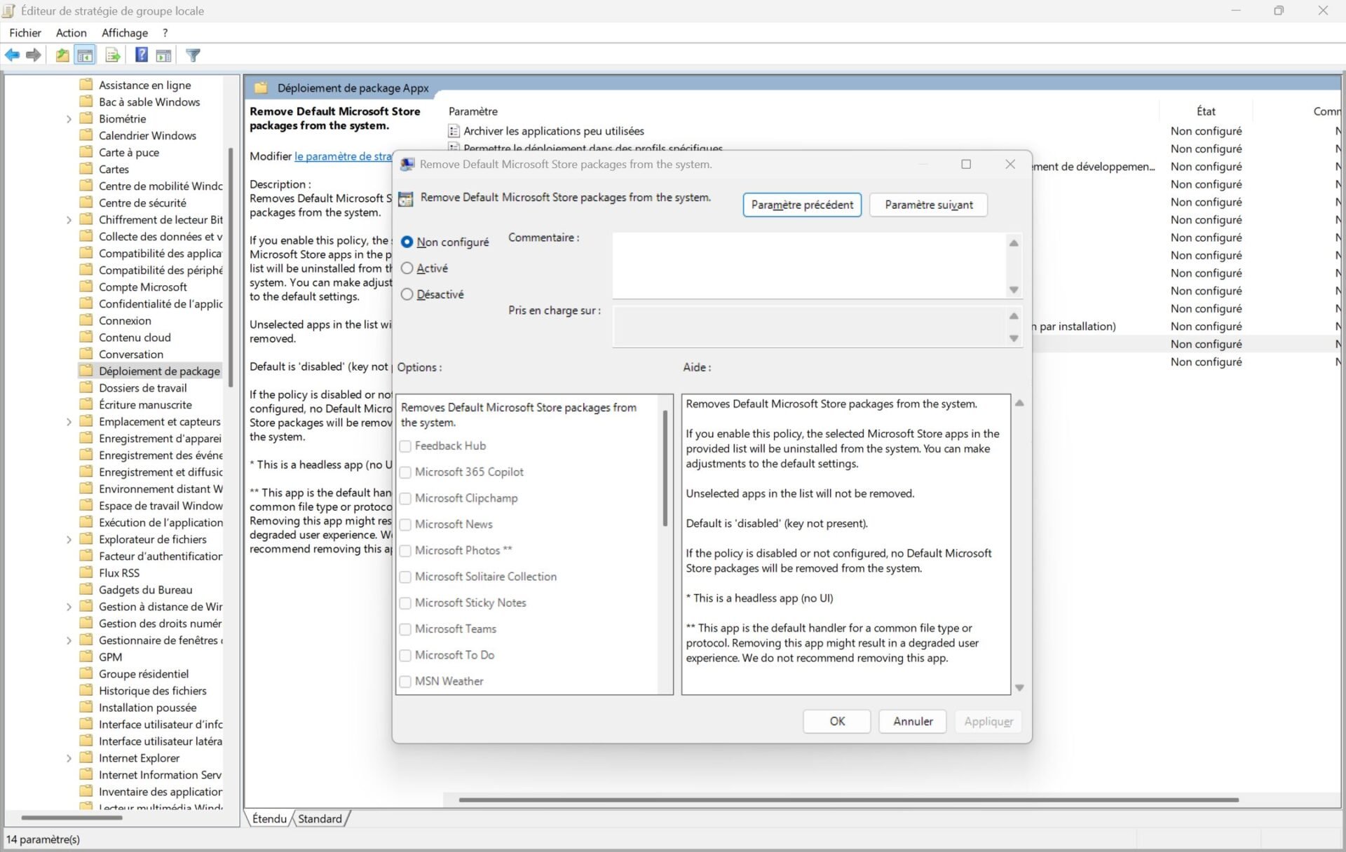This screenshot has width=1346, height=852.
Task: Switch to the Standard tab
Action: (320, 818)
